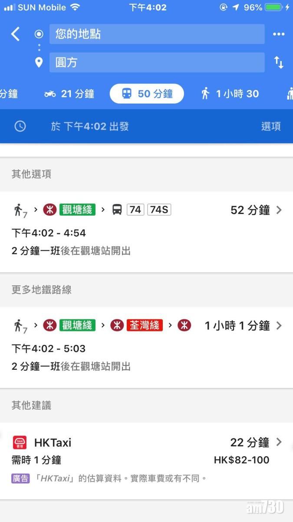293x522 pixels.
Task: Tap the 圓方 destination field
Action: pos(156,62)
